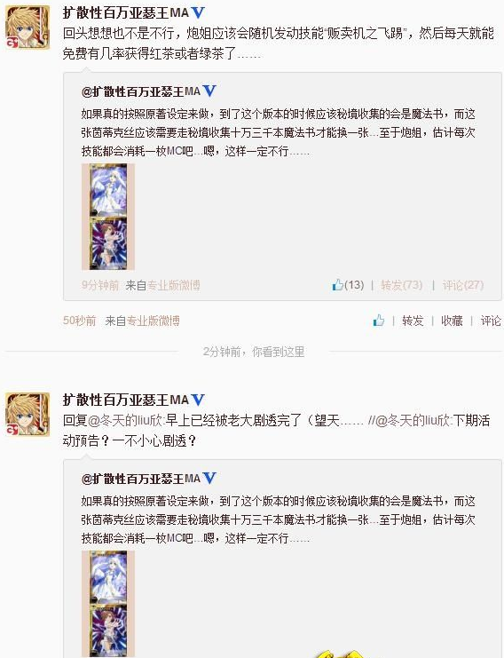The height and width of the screenshot is (658, 504).
Task: Open 评论(27) on the quoted post
Action: pos(463,285)
